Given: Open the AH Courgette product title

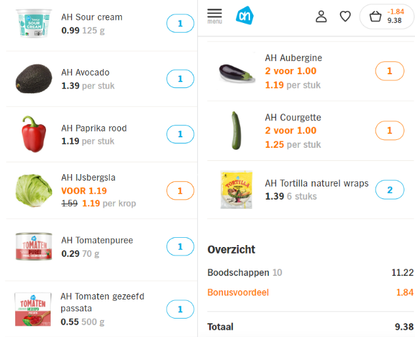Looking at the screenshot, I should coord(293,118).
